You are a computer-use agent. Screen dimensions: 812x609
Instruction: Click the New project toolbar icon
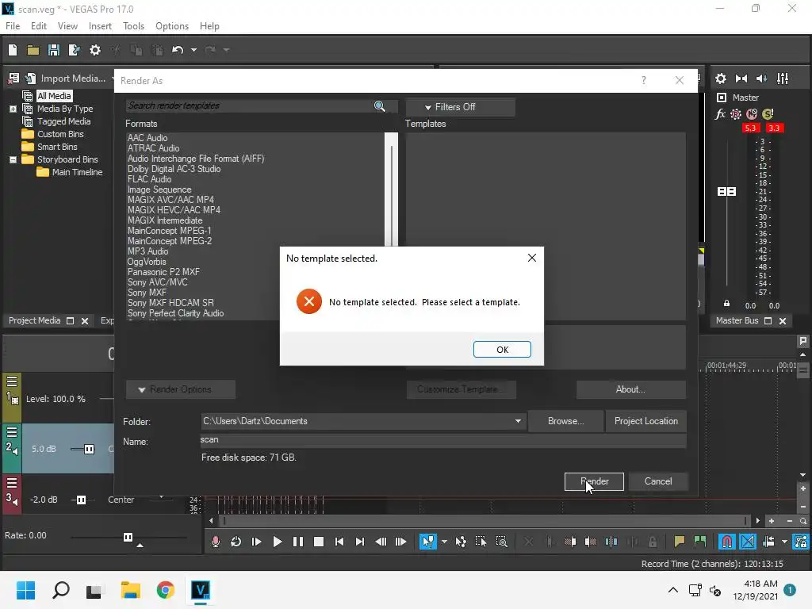click(13, 50)
